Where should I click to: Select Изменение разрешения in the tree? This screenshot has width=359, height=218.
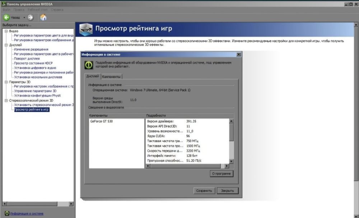point(31,49)
